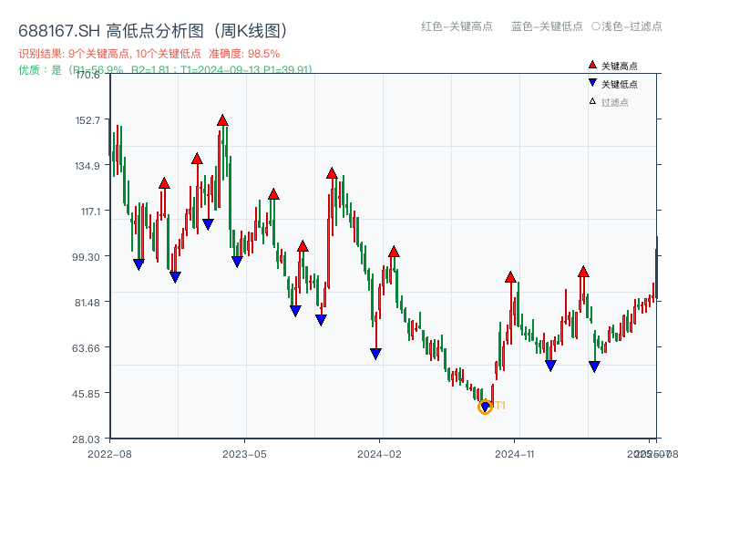Click the rightmost red triangle marker on the chart
This screenshot has height=547, width=729.
(582, 271)
